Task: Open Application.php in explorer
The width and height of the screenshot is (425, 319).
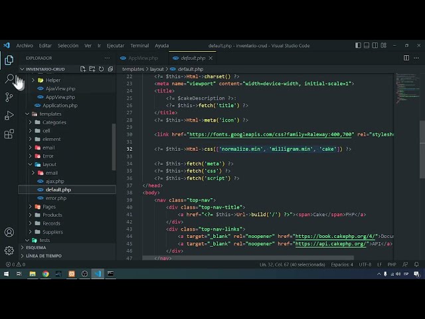Action: point(60,106)
